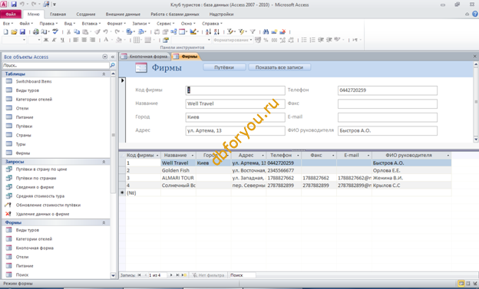This screenshot has height=289, width=479.
Task: Click the search magnifier in navigation pane
Action: tap(112, 65)
